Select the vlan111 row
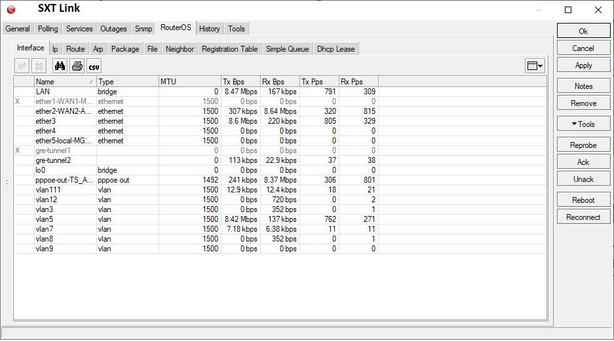This screenshot has width=614, height=341. click(x=196, y=190)
